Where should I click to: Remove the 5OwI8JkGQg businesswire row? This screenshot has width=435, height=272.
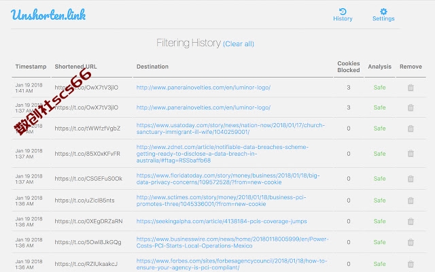tap(411, 242)
